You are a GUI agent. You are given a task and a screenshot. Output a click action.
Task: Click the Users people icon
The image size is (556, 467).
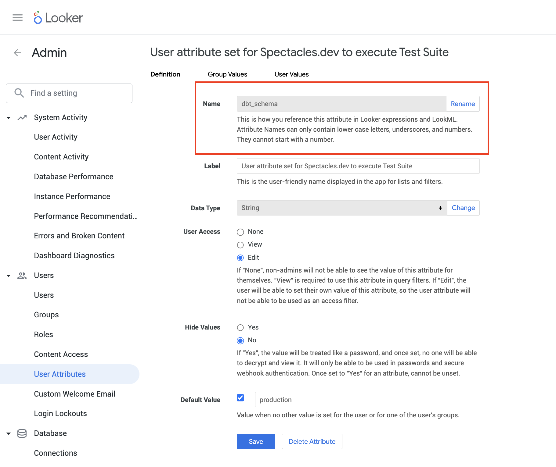click(22, 276)
